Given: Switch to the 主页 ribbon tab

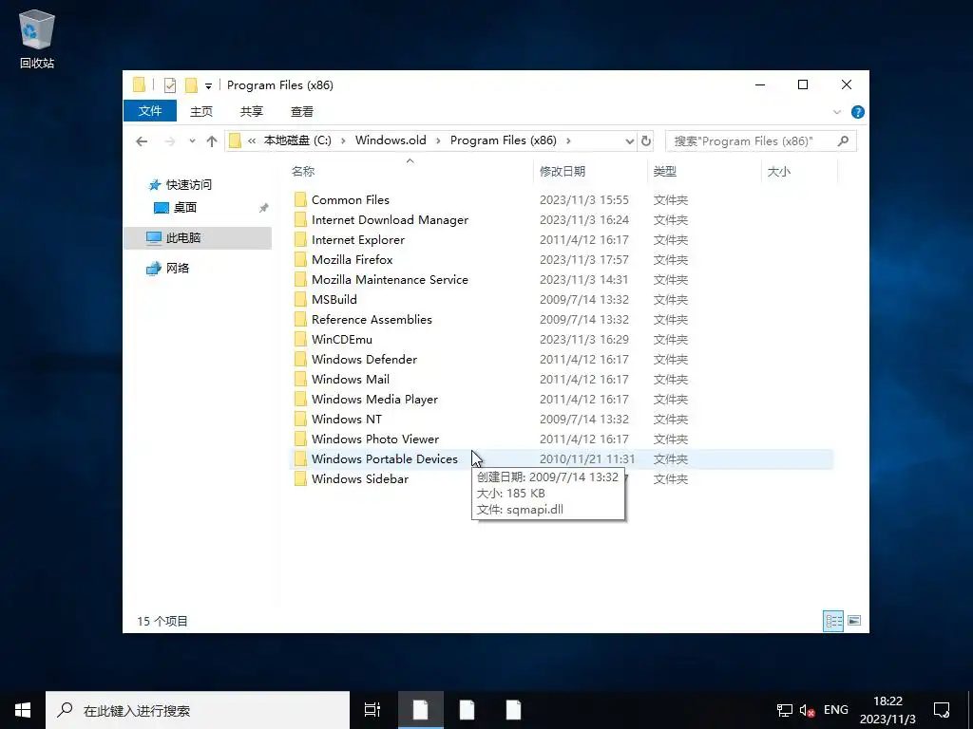Looking at the screenshot, I should coord(201,112).
